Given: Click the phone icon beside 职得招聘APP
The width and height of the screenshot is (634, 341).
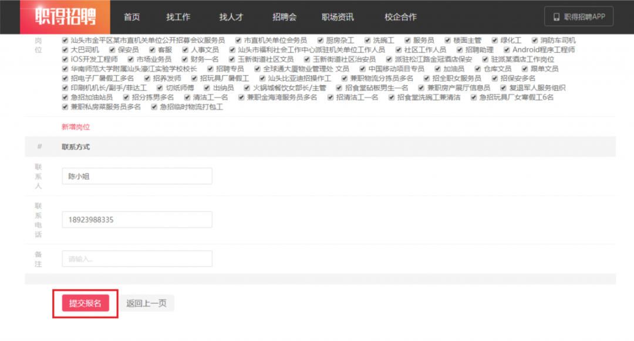Looking at the screenshot, I should tap(556, 17).
